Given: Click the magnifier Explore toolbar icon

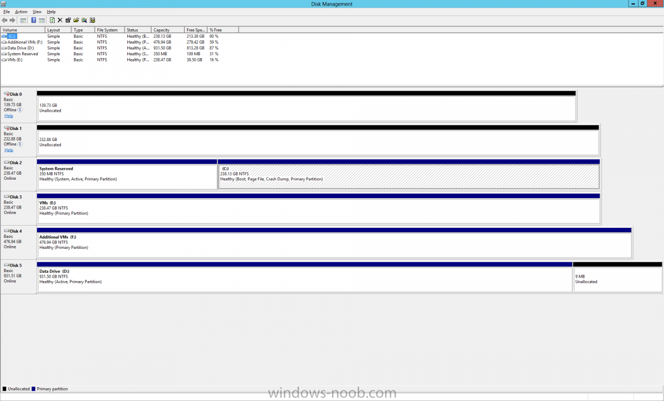Looking at the screenshot, I should (84, 20).
